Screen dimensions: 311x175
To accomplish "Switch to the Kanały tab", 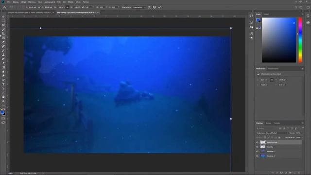I will point(268,123).
